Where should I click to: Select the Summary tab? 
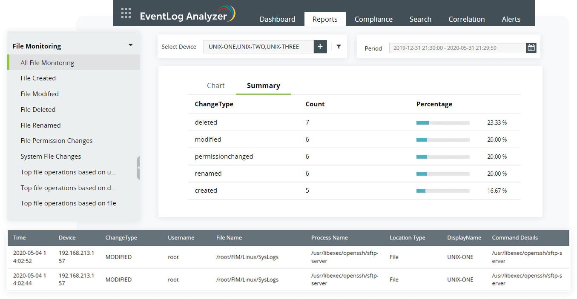263,85
